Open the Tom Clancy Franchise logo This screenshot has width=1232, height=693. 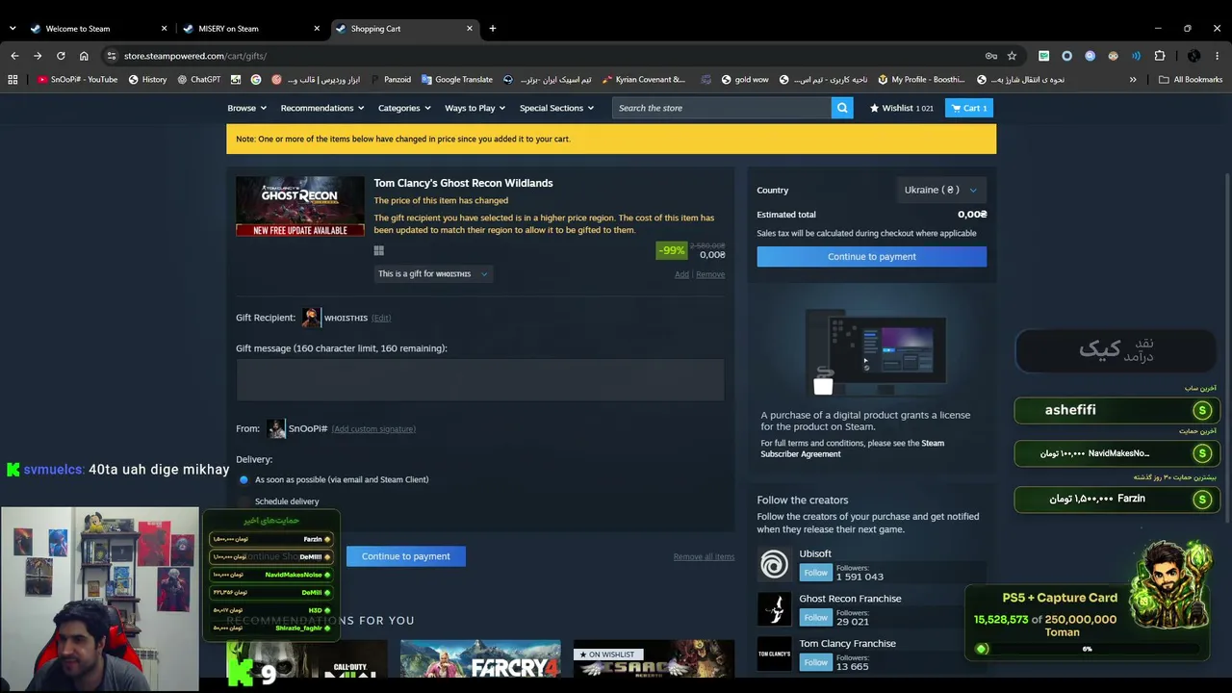coord(774,654)
